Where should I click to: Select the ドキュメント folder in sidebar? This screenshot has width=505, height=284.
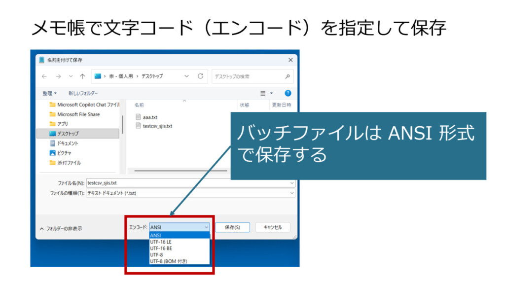click(68, 143)
